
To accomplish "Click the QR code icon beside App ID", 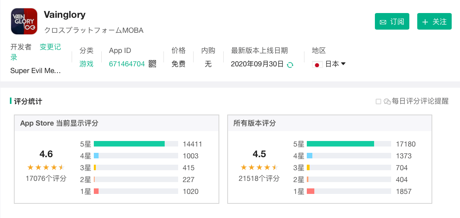I will [152, 64].
